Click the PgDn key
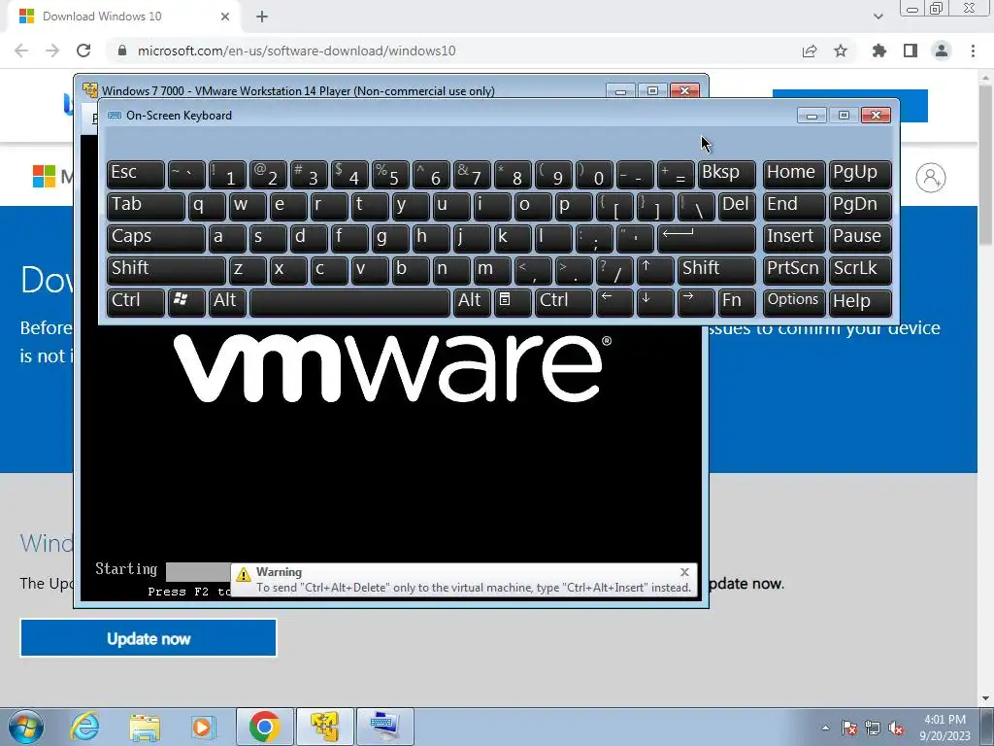Screen dimensions: 994x746 [860, 206]
